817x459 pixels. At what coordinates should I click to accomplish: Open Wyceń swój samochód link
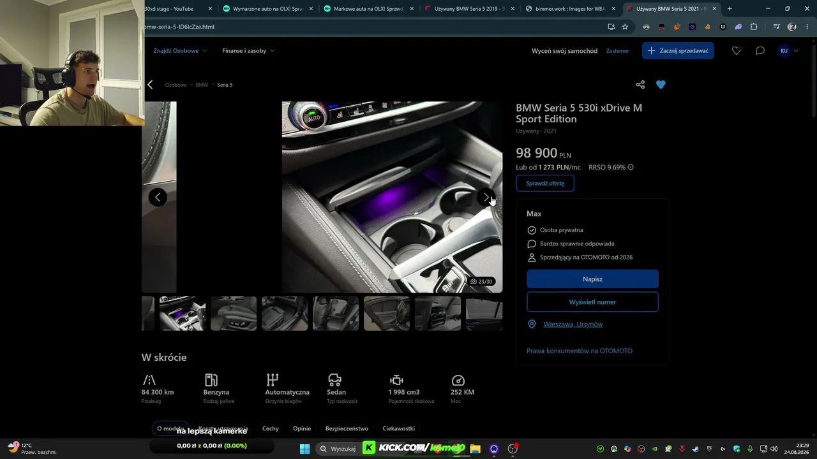(x=564, y=51)
